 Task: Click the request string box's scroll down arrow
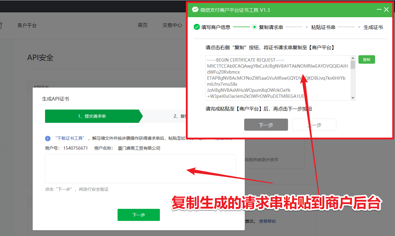(x=353, y=98)
